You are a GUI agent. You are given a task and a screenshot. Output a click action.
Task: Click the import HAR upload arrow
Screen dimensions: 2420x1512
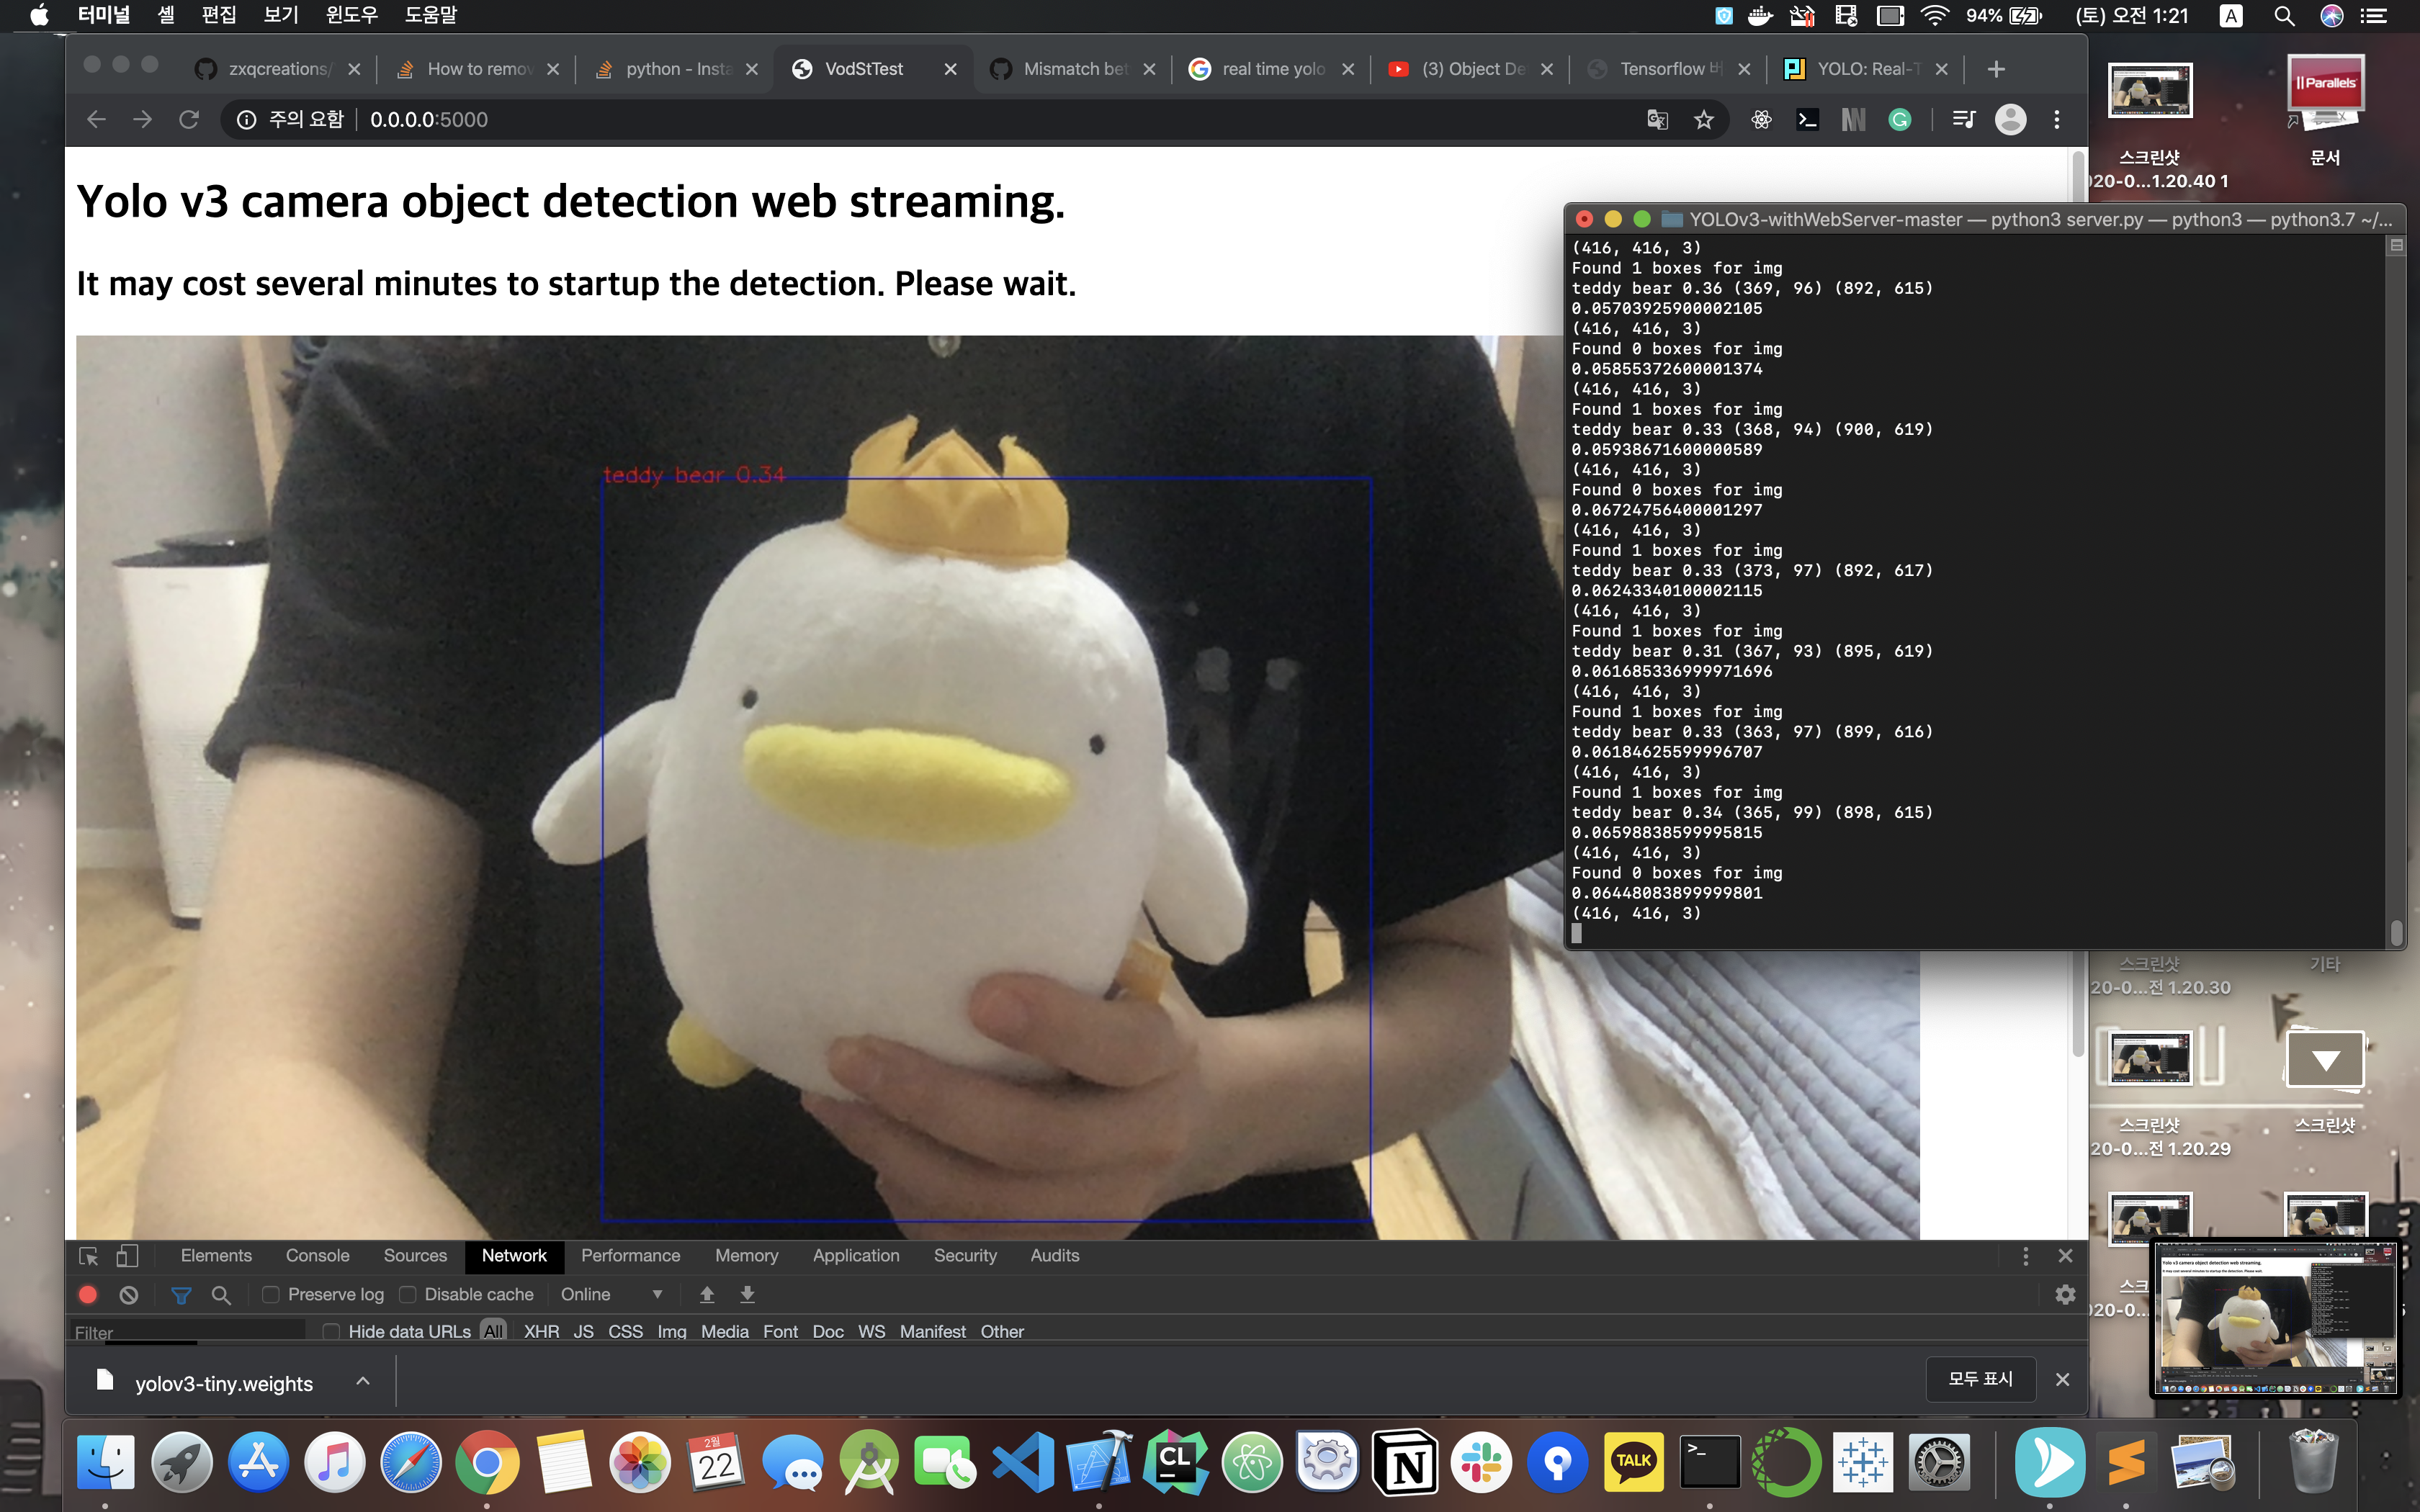[x=707, y=1294]
